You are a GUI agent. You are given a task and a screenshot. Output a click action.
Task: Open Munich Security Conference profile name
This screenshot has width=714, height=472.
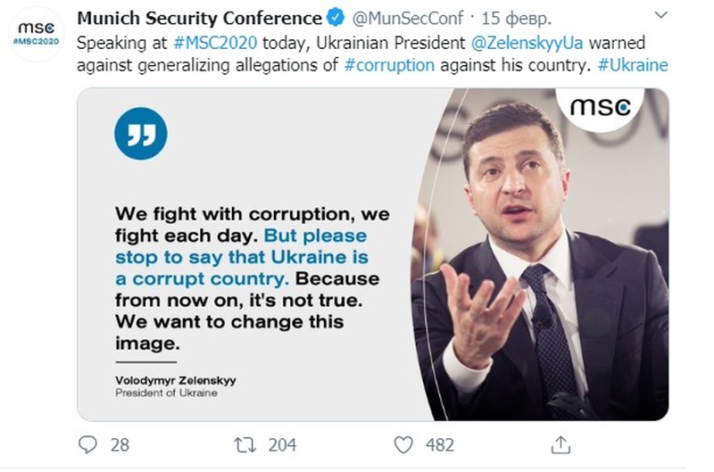(200, 18)
